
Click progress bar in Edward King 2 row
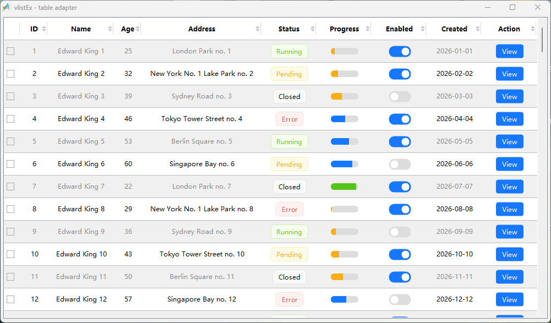345,74
